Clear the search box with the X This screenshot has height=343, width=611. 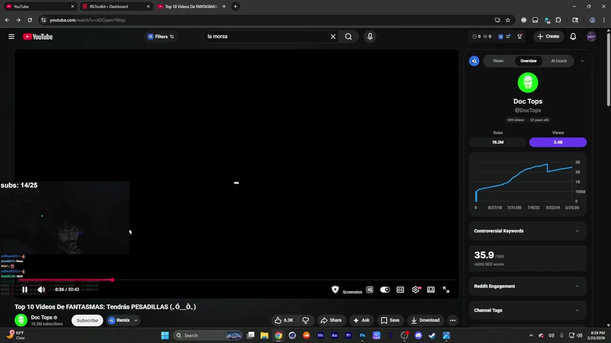coord(333,37)
